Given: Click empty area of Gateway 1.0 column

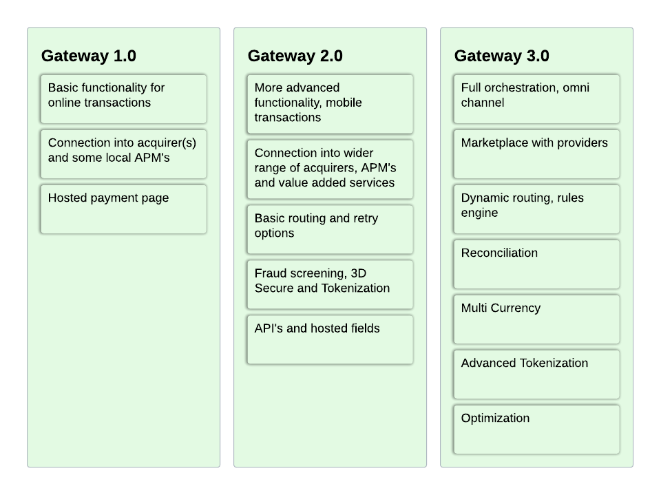Looking at the screenshot, I should (123, 350).
